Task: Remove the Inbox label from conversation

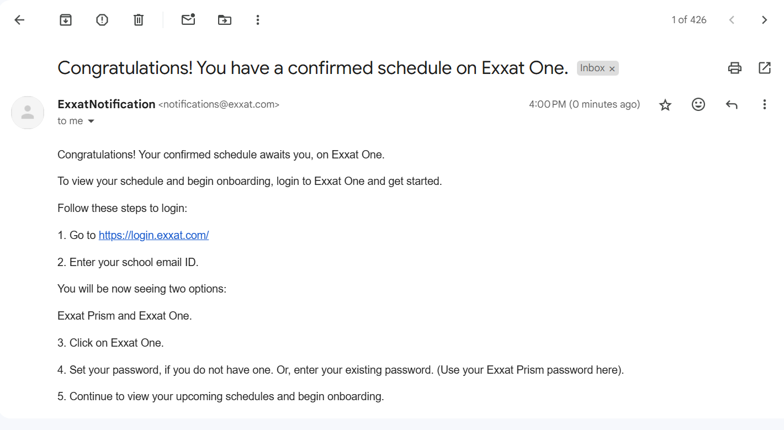Action: click(x=612, y=68)
